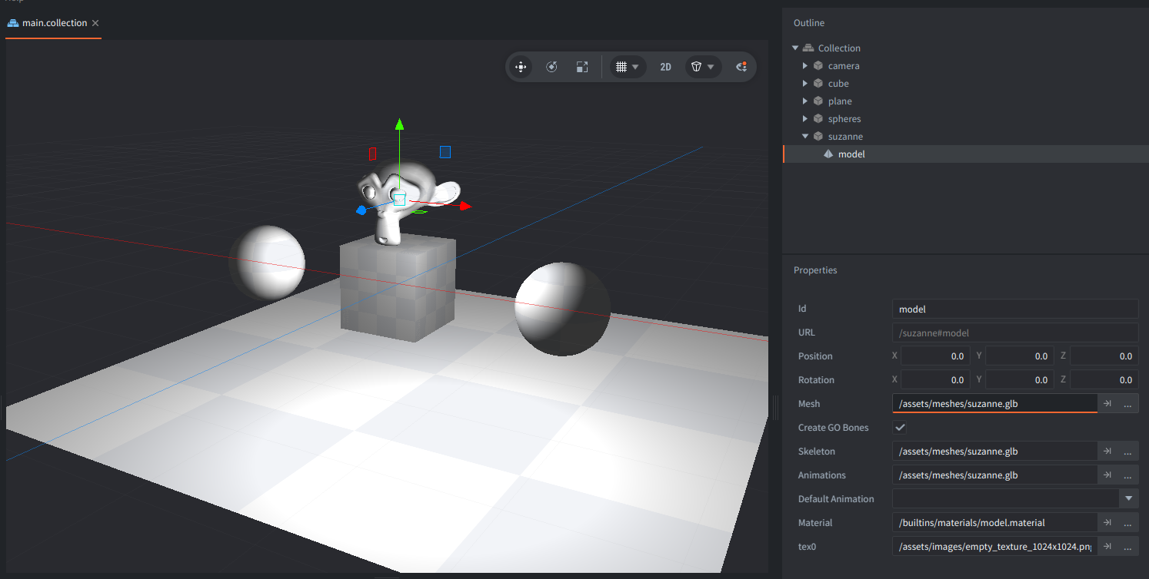Open the Mesh resource arrow icon
This screenshot has height=579, width=1149.
(x=1107, y=403)
